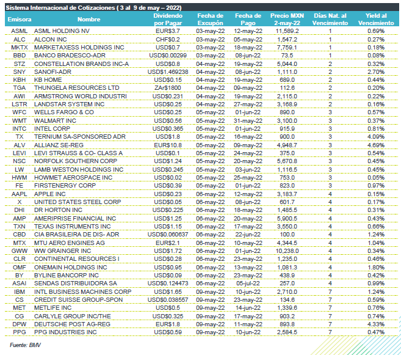Viewport: 401px width, 355px height.
Task: Select the WMT ticker cell
Action: (19, 121)
